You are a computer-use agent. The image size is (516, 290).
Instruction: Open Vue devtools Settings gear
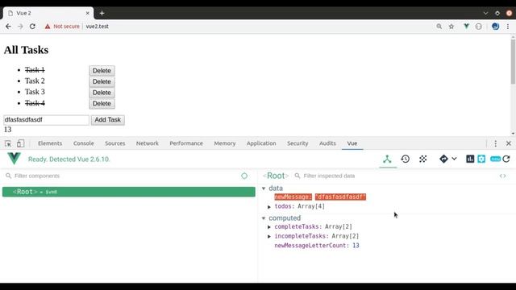(x=481, y=159)
